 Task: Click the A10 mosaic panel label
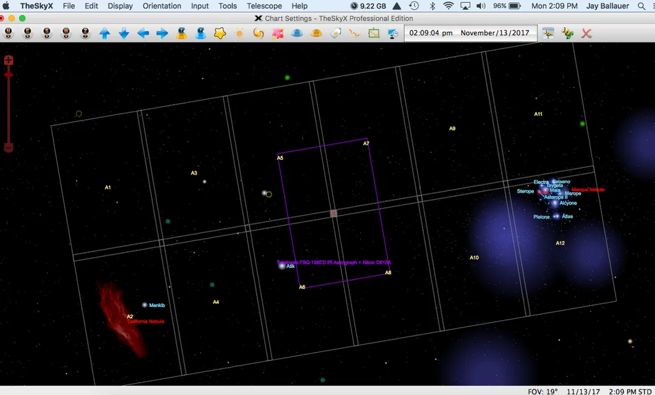pos(474,257)
